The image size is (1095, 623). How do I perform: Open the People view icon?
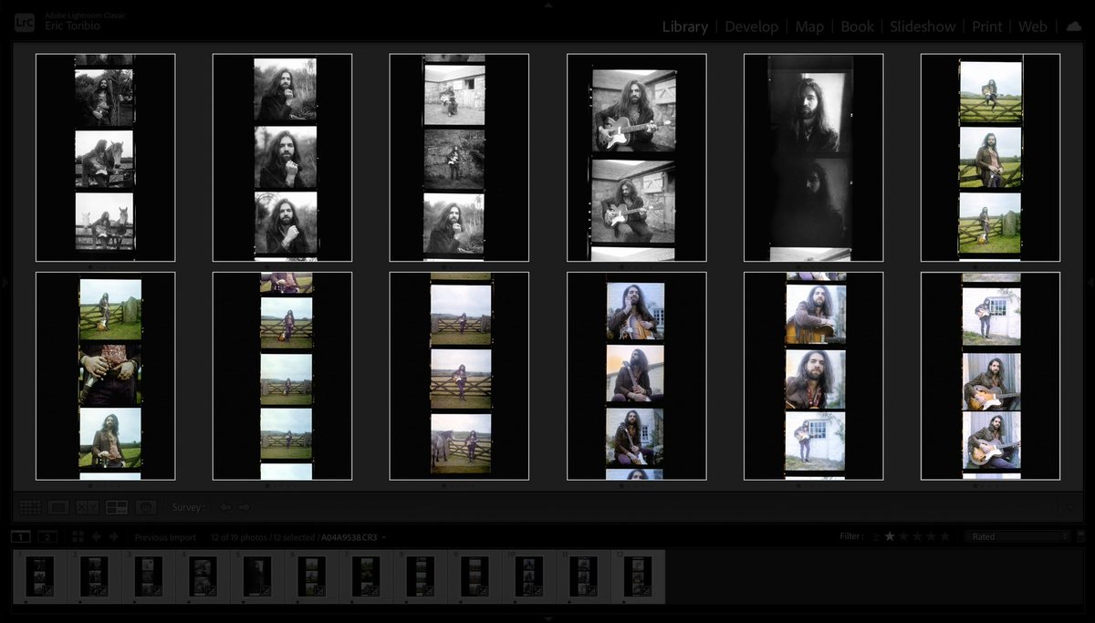(x=145, y=506)
